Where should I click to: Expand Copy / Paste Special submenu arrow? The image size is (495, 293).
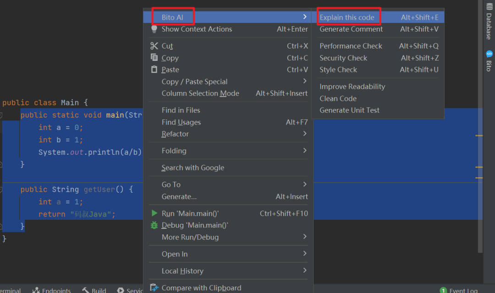pos(305,81)
